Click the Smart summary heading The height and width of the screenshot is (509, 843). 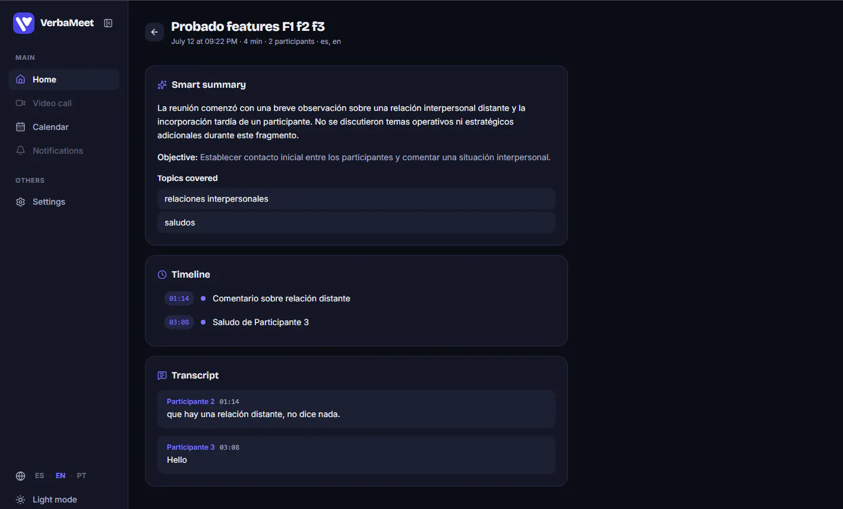[209, 85]
